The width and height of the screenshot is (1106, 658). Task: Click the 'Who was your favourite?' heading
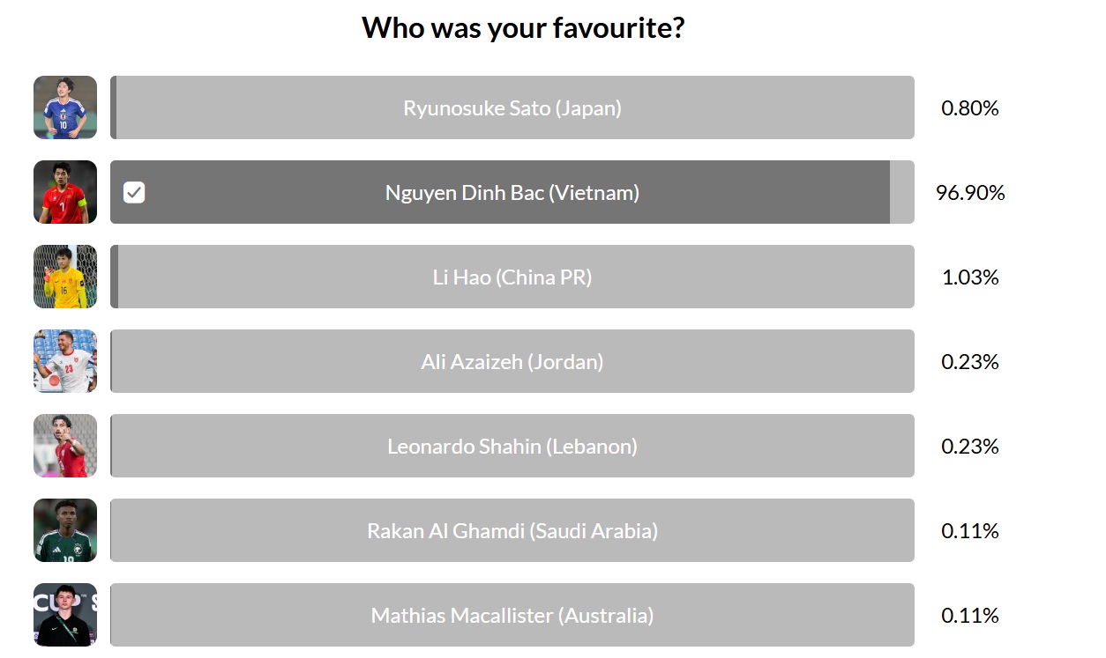[523, 27]
